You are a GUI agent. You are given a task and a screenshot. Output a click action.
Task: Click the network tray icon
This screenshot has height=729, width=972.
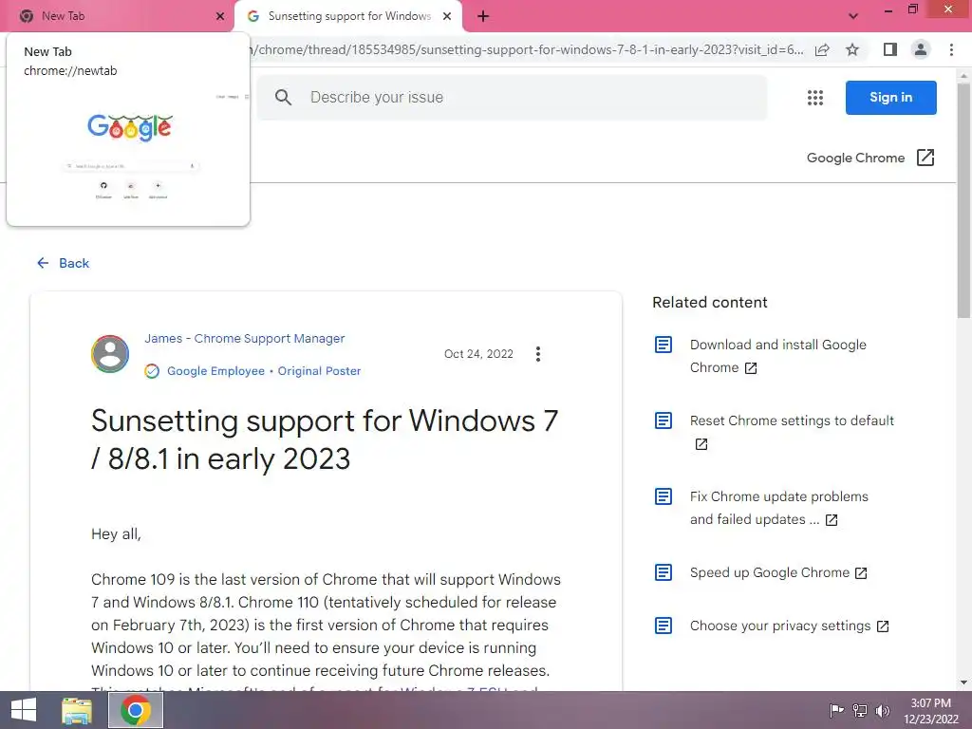tap(859, 710)
